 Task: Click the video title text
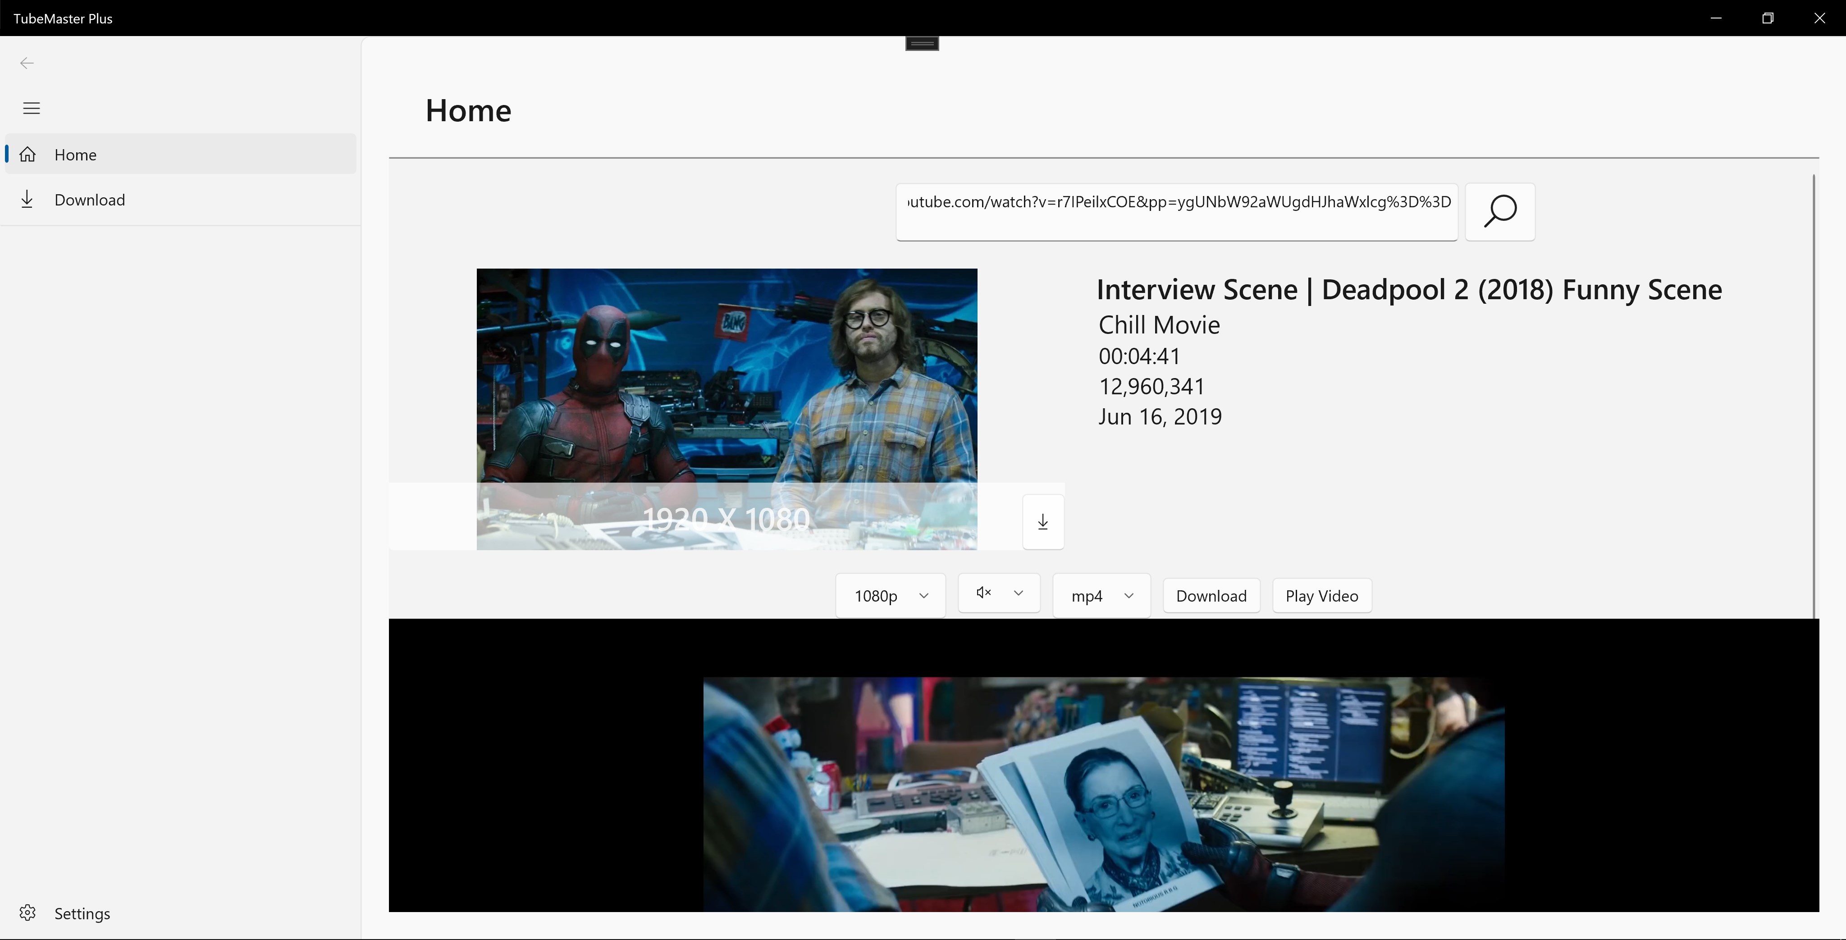[x=1409, y=289]
